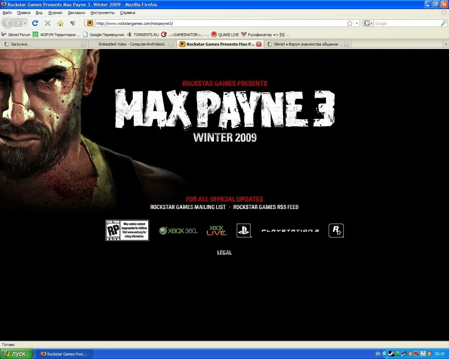
Task: Open the Rockstar Games RSS Feed link
Action: pos(266,207)
